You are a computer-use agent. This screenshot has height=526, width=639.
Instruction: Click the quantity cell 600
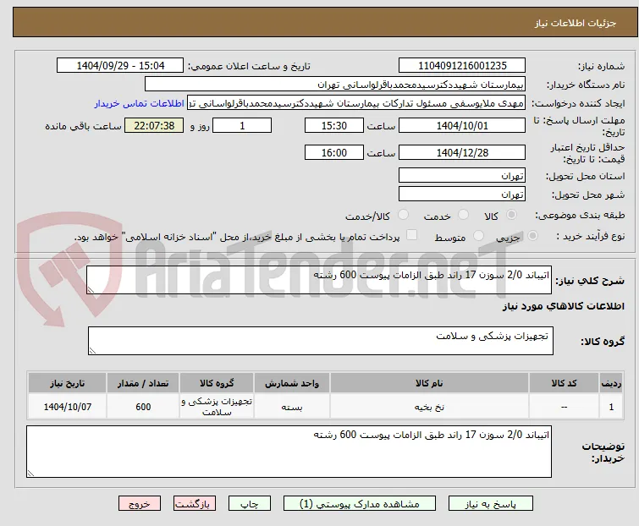(x=143, y=406)
